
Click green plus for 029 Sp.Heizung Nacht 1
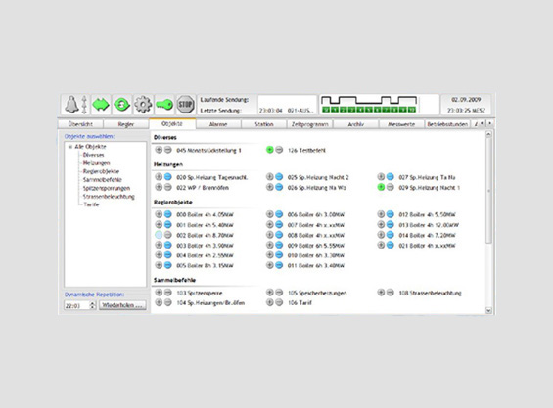tap(381, 187)
